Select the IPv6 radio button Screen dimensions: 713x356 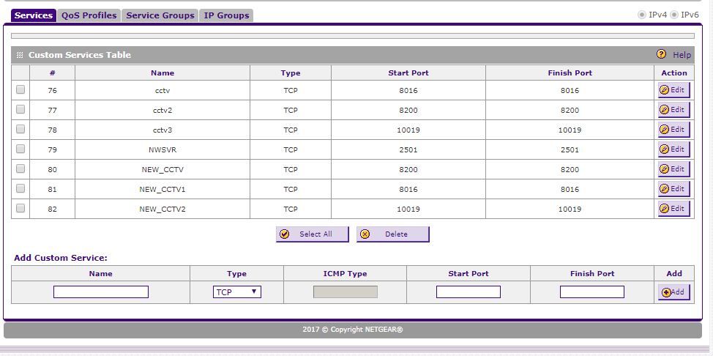(674, 15)
